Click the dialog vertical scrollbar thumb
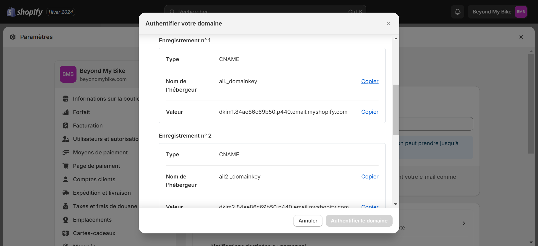 tap(396, 110)
